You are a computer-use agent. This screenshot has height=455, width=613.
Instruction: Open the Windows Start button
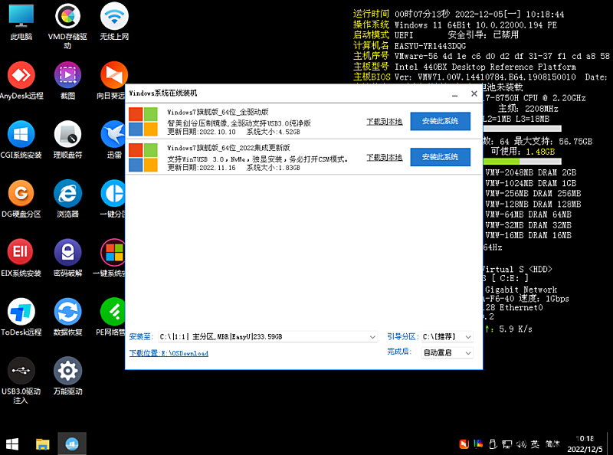[13, 444]
